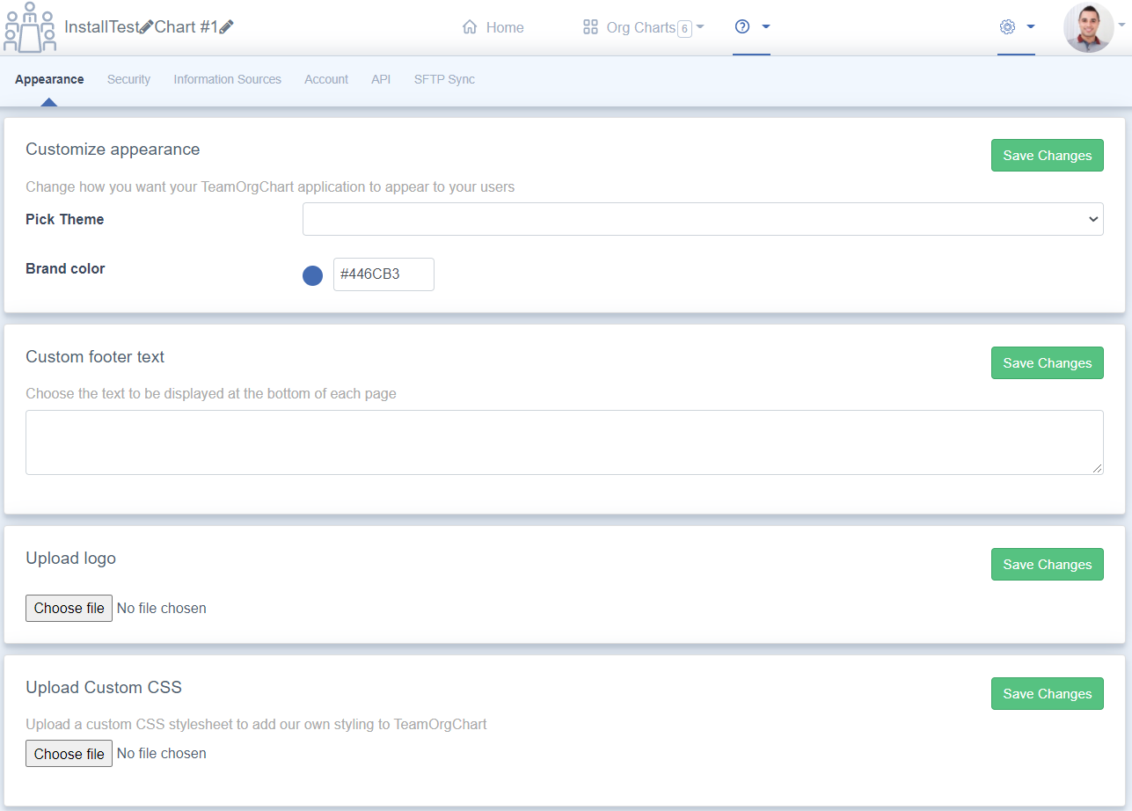Click the custom footer text area
Image resolution: width=1132 pixels, height=811 pixels.
(564, 442)
